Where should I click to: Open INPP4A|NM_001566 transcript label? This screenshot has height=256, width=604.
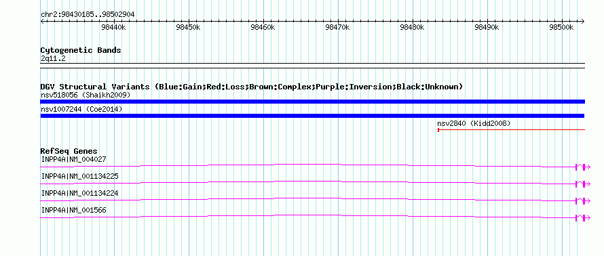point(73,210)
